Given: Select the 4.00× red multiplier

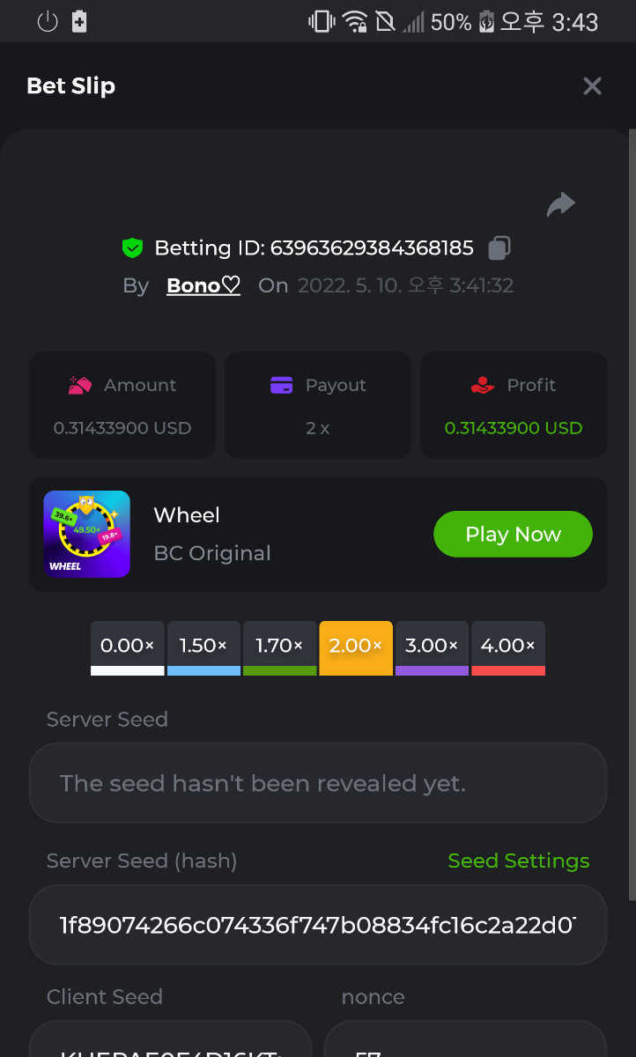Looking at the screenshot, I should [x=508, y=647].
